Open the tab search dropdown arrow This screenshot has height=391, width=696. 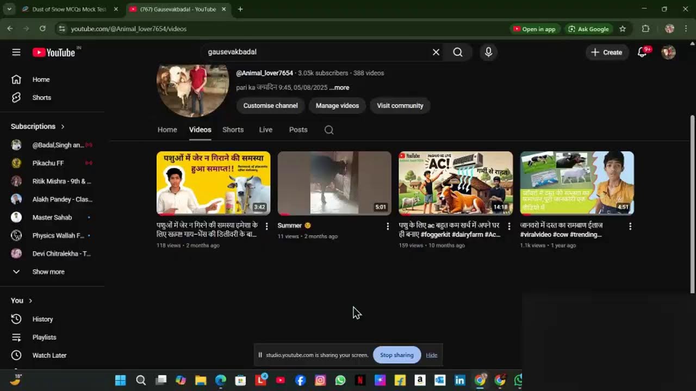coord(9,9)
